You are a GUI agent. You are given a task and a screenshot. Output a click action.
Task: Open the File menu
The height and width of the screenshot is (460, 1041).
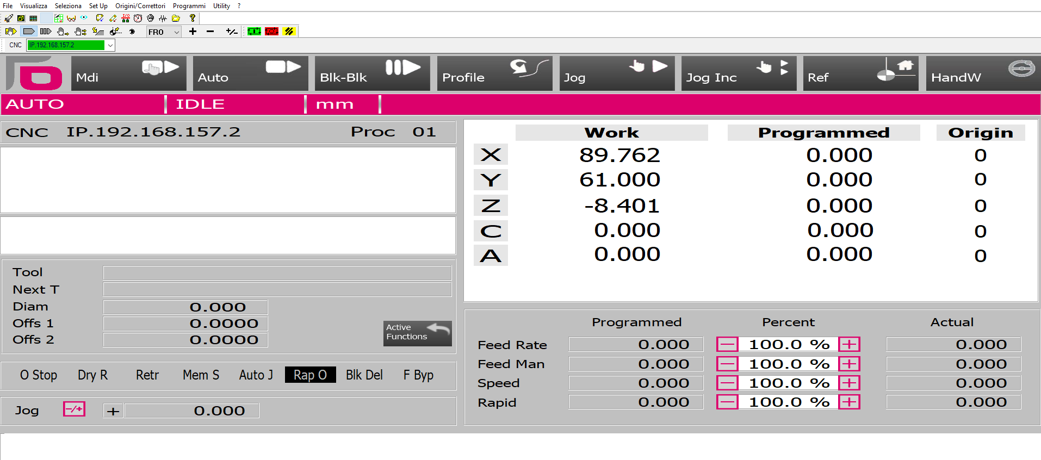pyautogui.click(x=8, y=5)
